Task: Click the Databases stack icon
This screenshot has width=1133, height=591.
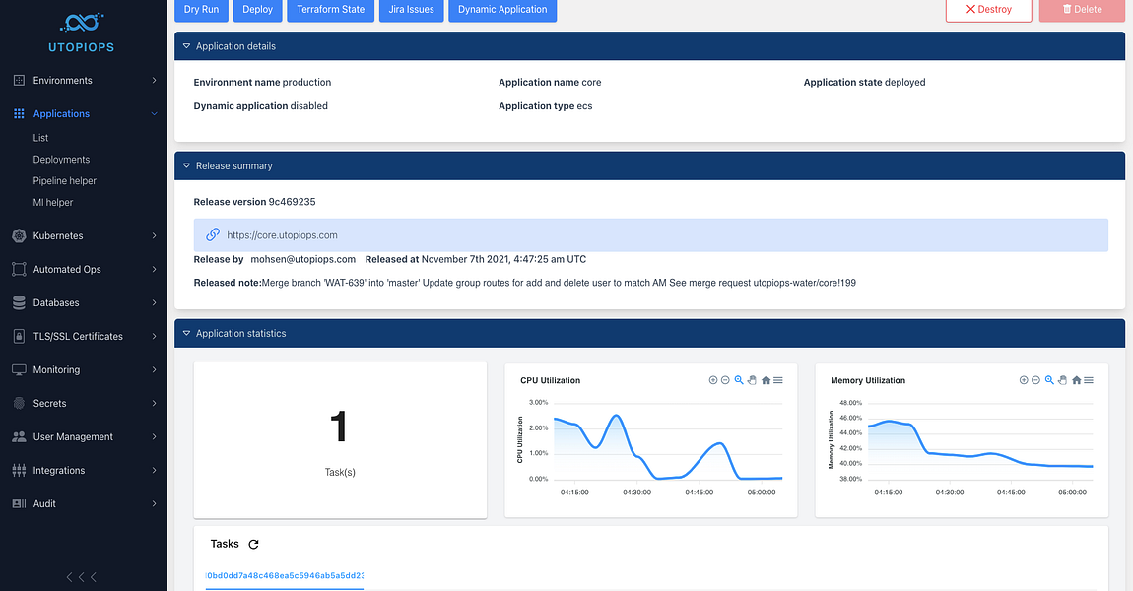Action: 20,302
